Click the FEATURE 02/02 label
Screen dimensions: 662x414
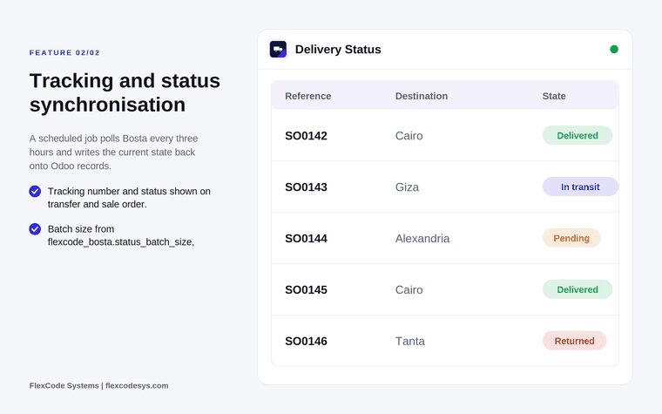pos(64,53)
